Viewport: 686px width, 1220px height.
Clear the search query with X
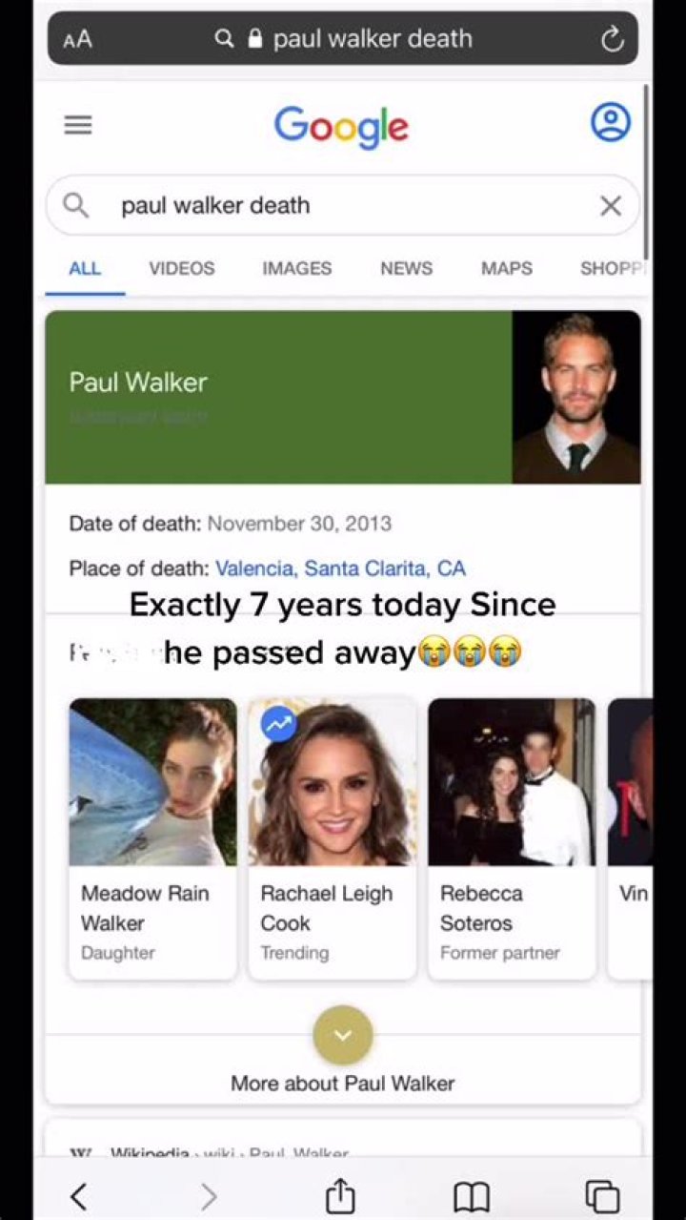[x=611, y=205]
